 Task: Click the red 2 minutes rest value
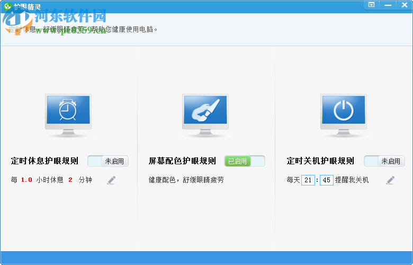(x=70, y=180)
